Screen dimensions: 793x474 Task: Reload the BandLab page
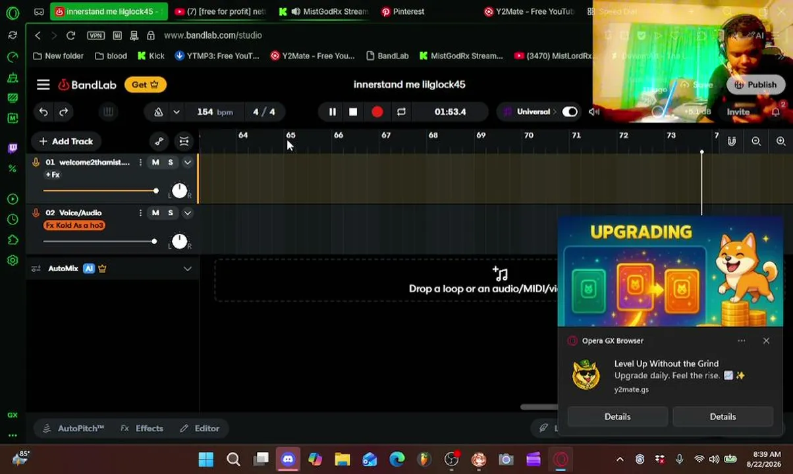pos(70,36)
